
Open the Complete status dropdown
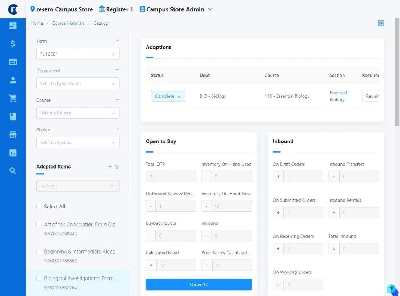pos(168,96)
